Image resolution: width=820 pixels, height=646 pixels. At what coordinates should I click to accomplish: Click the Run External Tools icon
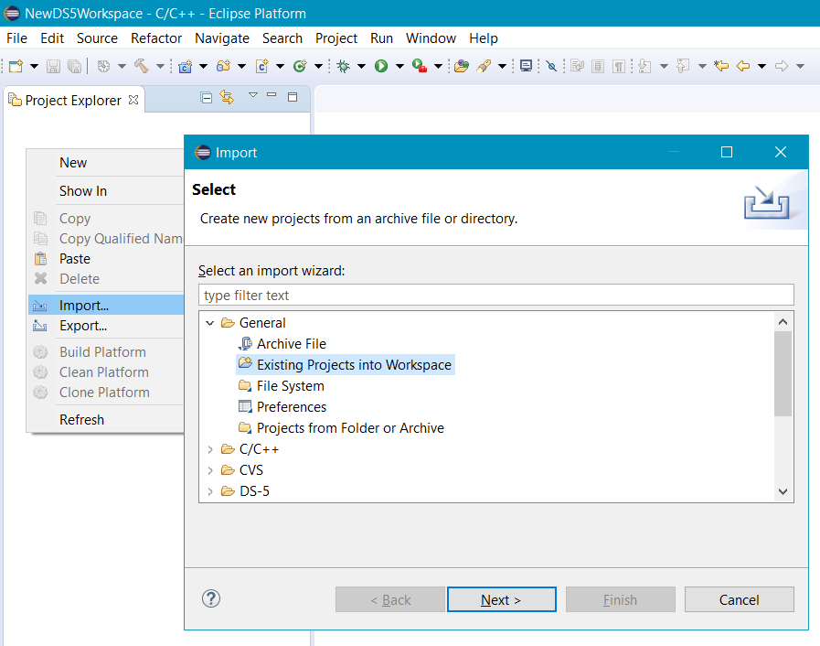tap(420, 66)
